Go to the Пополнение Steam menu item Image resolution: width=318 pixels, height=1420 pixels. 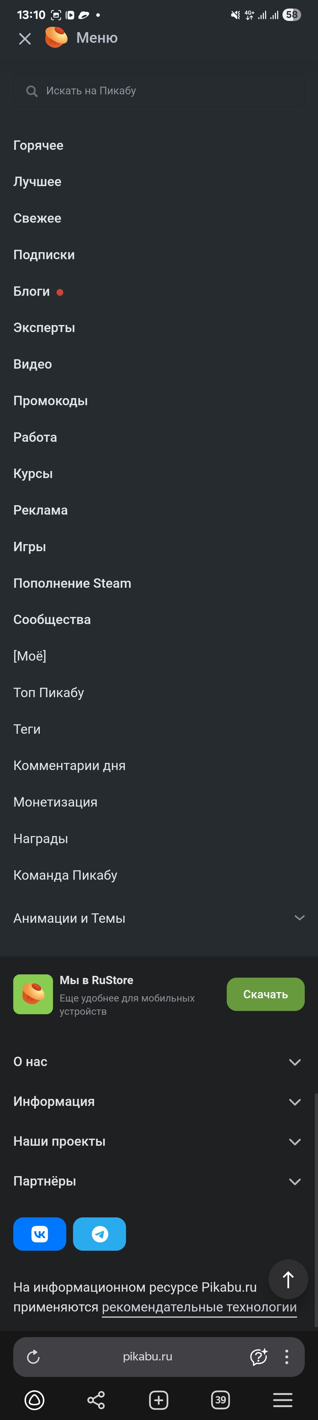[72, 583]
